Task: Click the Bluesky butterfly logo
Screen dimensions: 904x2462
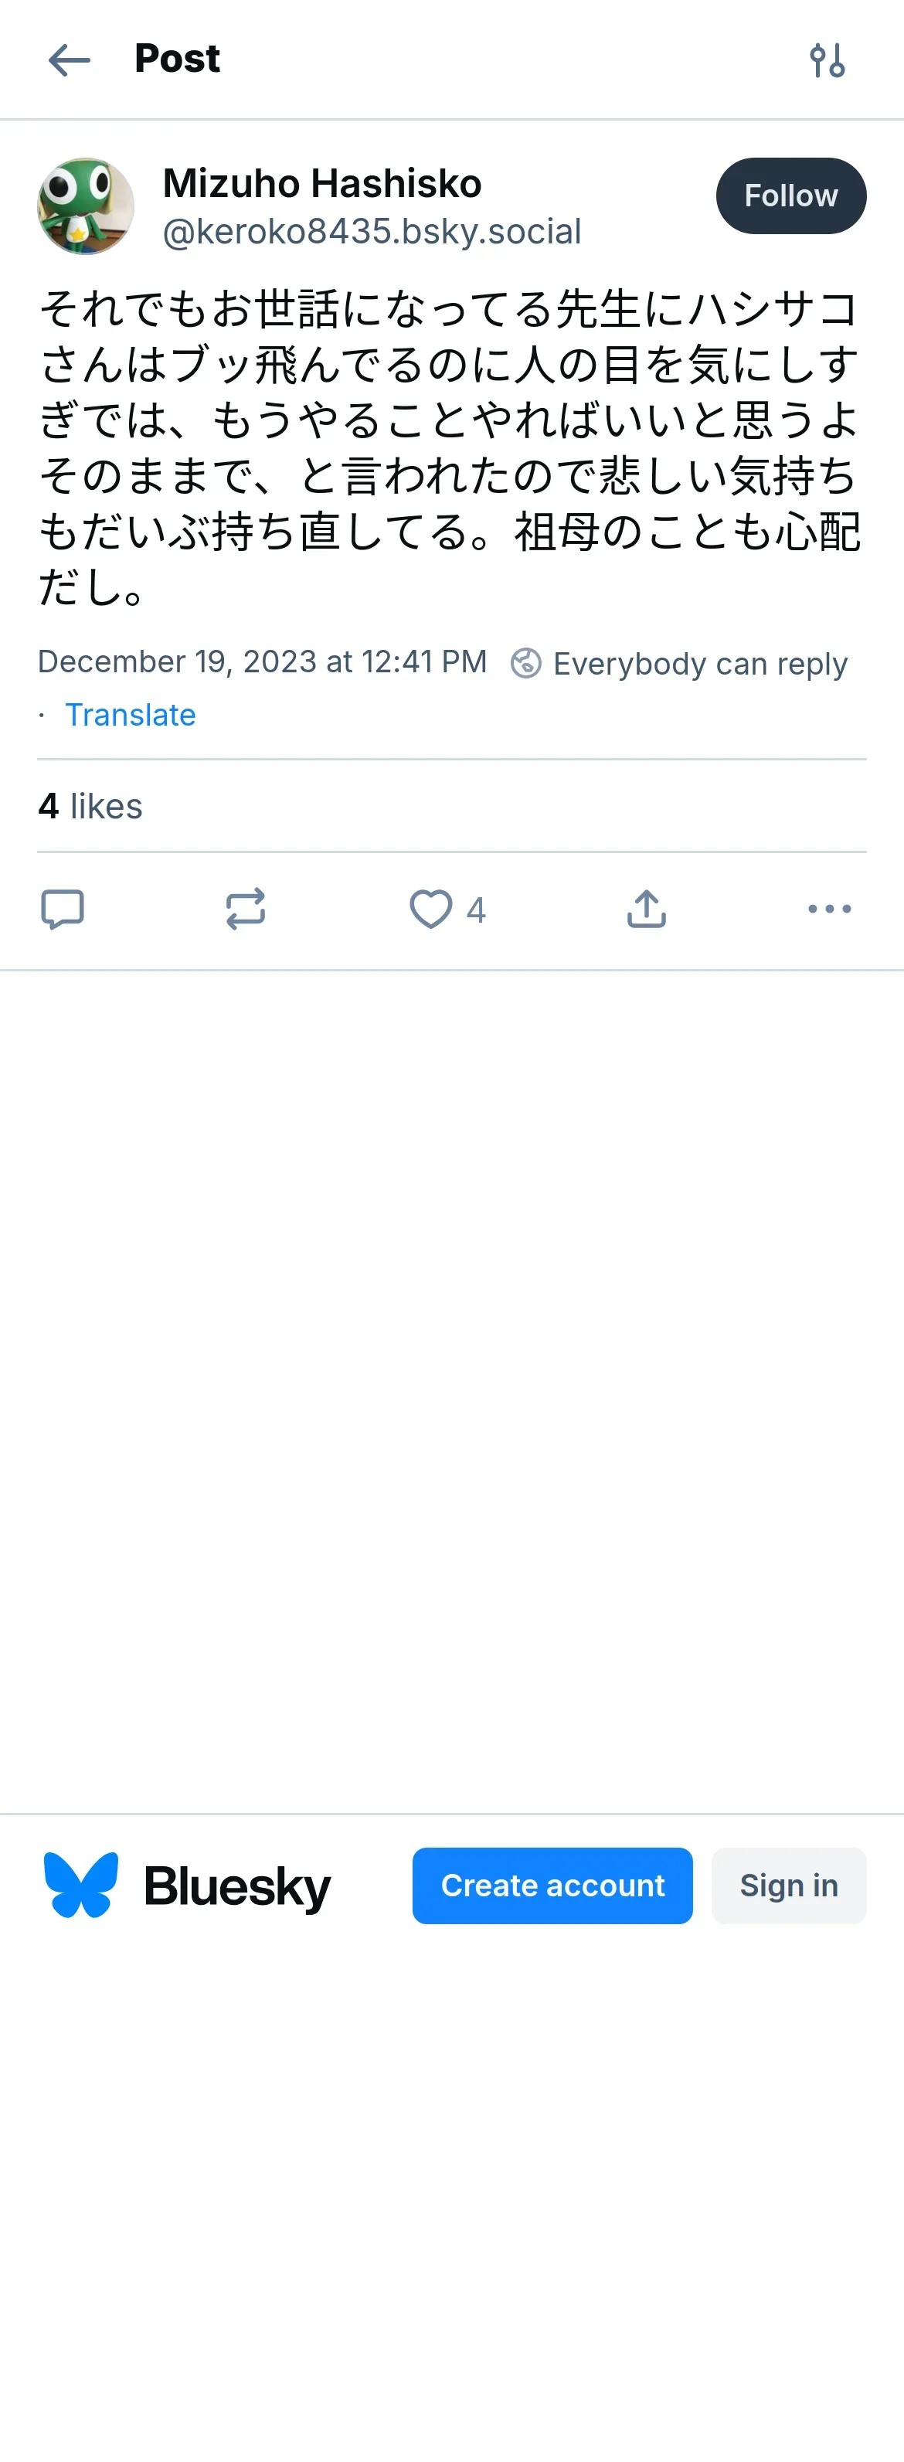Action: click(x=81, y=1886)
